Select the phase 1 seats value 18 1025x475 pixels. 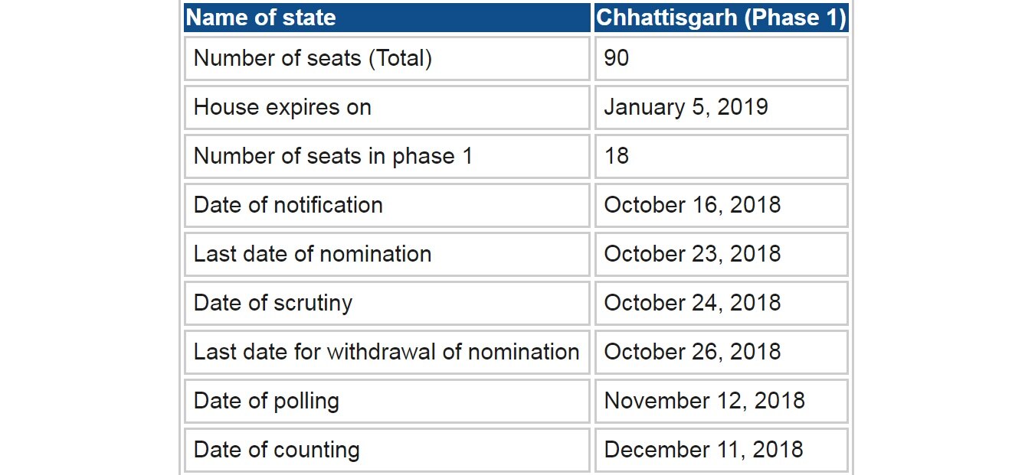721,156
